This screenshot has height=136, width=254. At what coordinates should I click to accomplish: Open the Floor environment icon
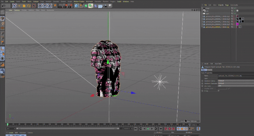pyautogui.click(x=100, y=6)
